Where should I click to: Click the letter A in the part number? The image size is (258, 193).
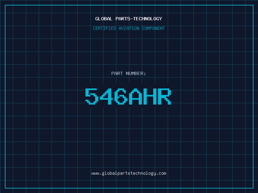(x=135, y=96)
